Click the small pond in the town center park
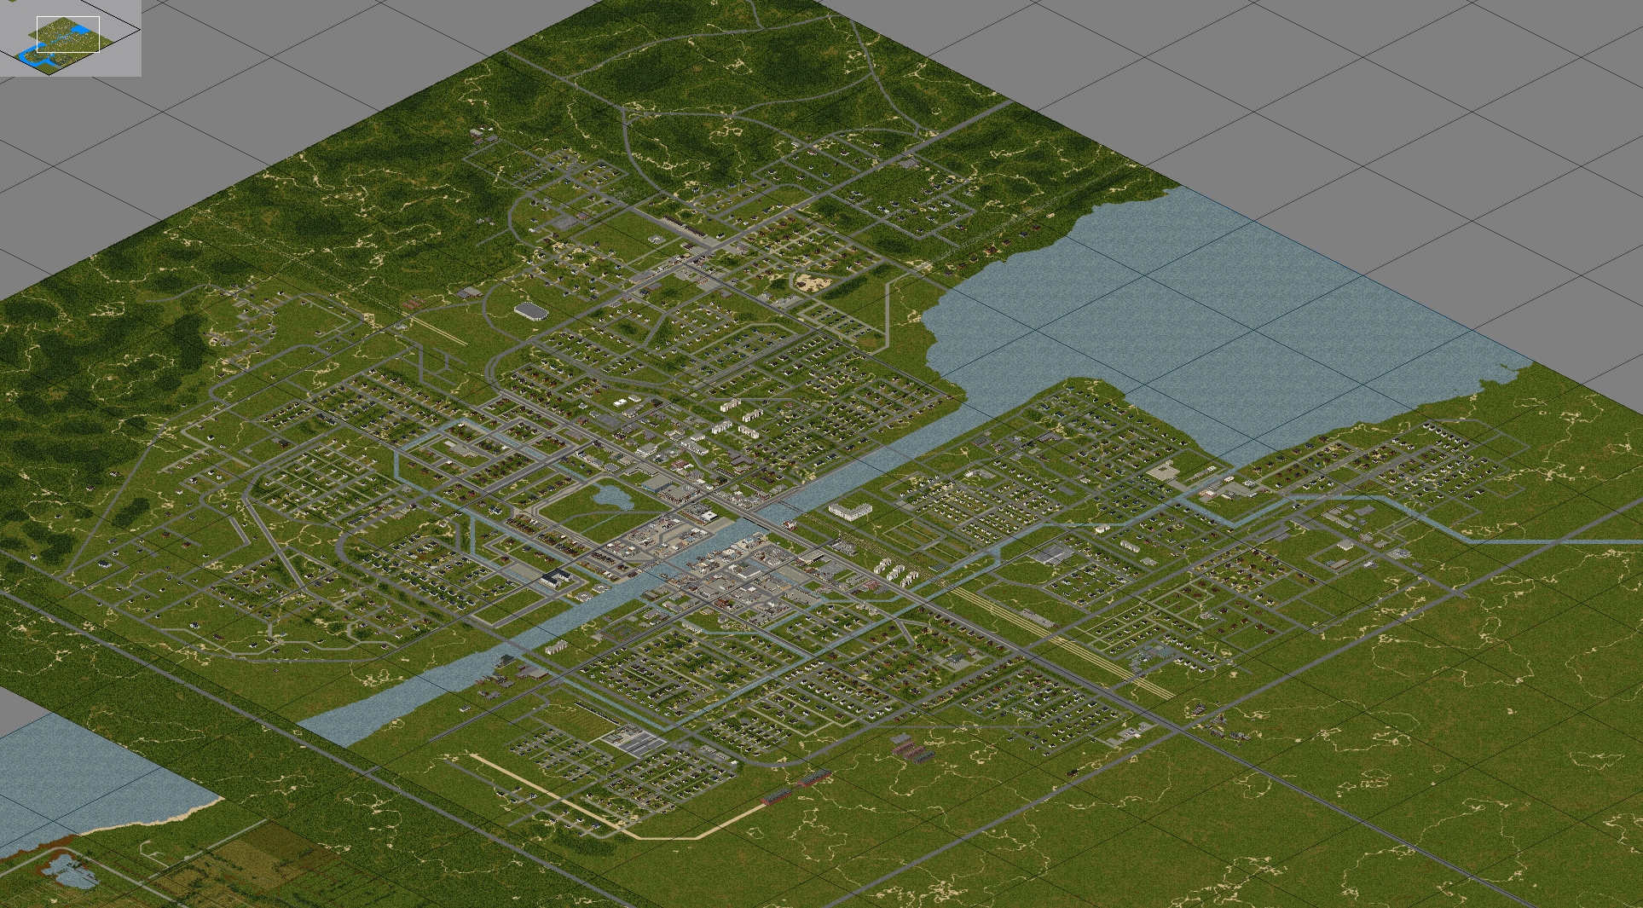Viewport: 1643px width, 908px height. pos(614,496)
